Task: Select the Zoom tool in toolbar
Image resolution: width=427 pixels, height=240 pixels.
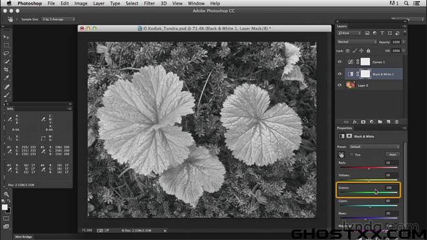Action: (6, 194)
